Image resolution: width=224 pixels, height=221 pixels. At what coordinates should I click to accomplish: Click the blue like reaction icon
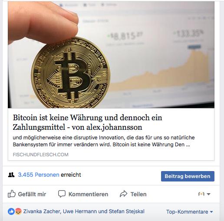coord(11,211)
